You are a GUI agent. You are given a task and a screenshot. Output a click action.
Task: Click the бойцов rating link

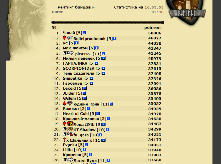point(83,7)
